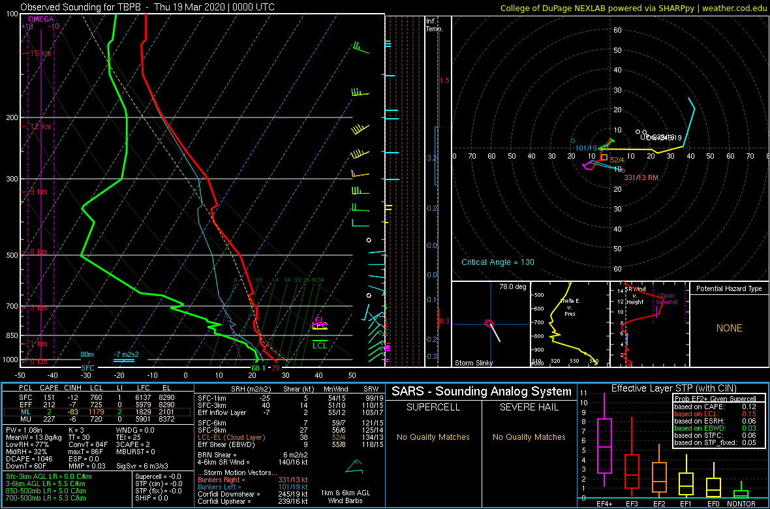Click the 'MBURST = 0' value

tap(135, 452)
